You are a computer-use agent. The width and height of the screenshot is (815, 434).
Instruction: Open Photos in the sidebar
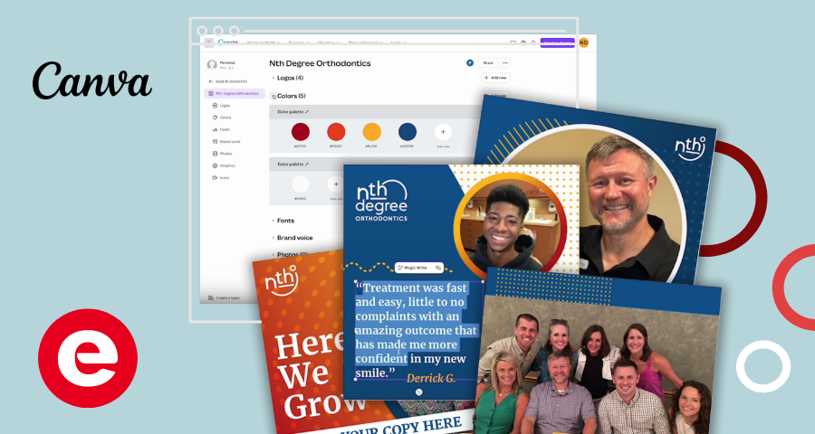point(222,154)
